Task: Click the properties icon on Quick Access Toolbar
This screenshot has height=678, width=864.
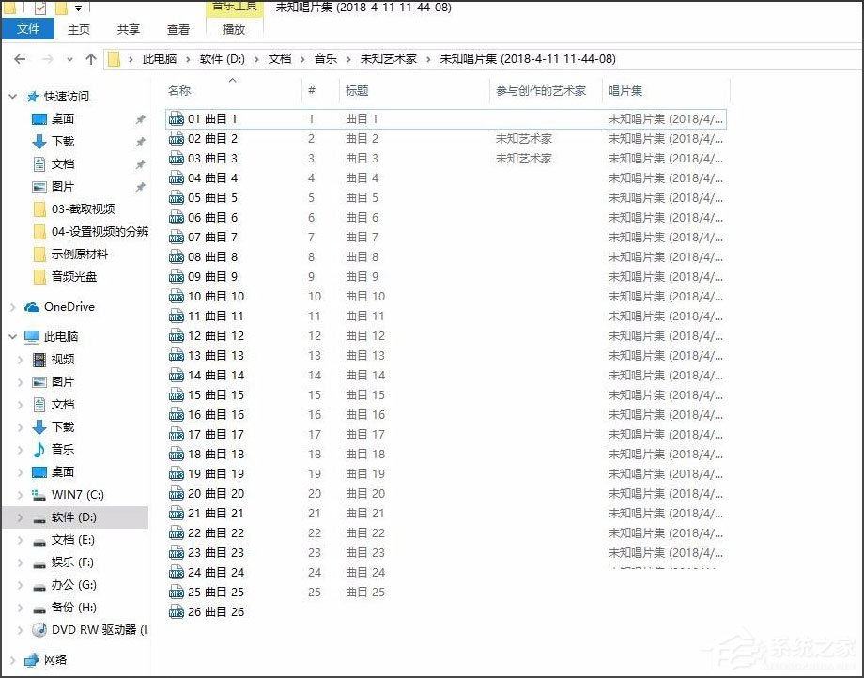Action: tap(9, 8)
